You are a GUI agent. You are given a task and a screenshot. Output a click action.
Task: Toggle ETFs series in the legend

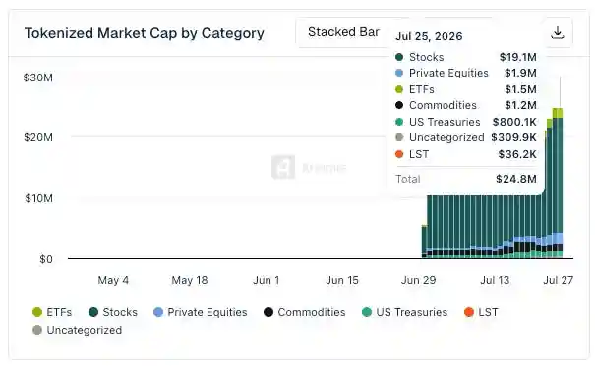(x=52, y=312)
